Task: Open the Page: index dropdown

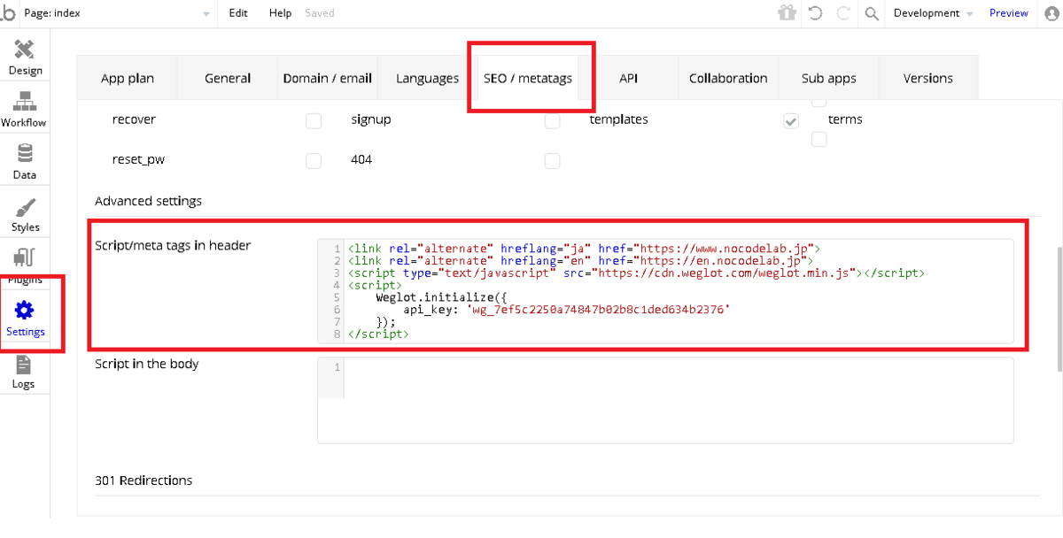Action: (117, 13)
